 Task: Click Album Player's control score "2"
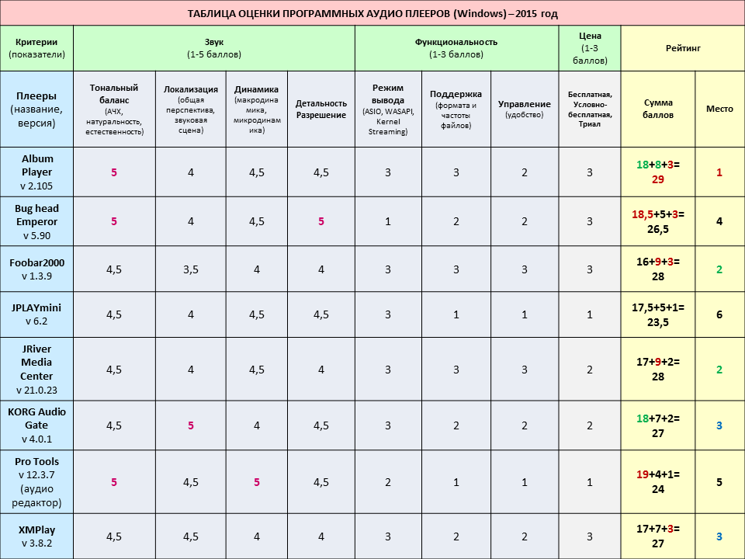click(x=525, y=172)
